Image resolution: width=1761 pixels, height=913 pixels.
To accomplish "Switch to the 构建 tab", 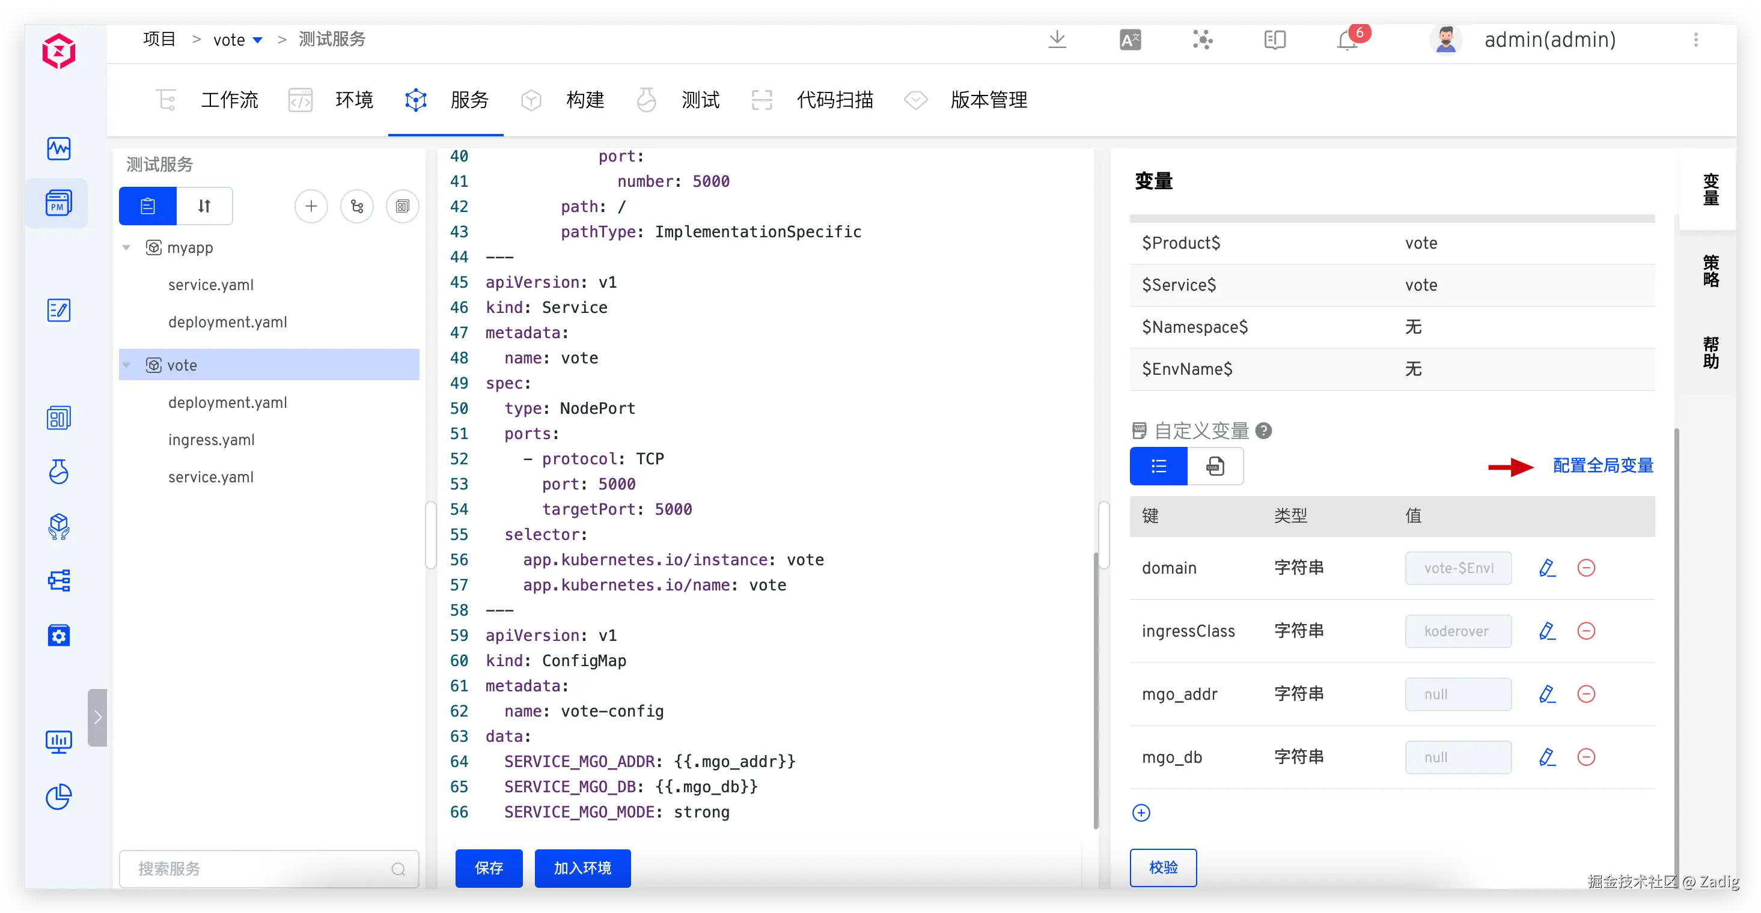I will tap(584, 100).
